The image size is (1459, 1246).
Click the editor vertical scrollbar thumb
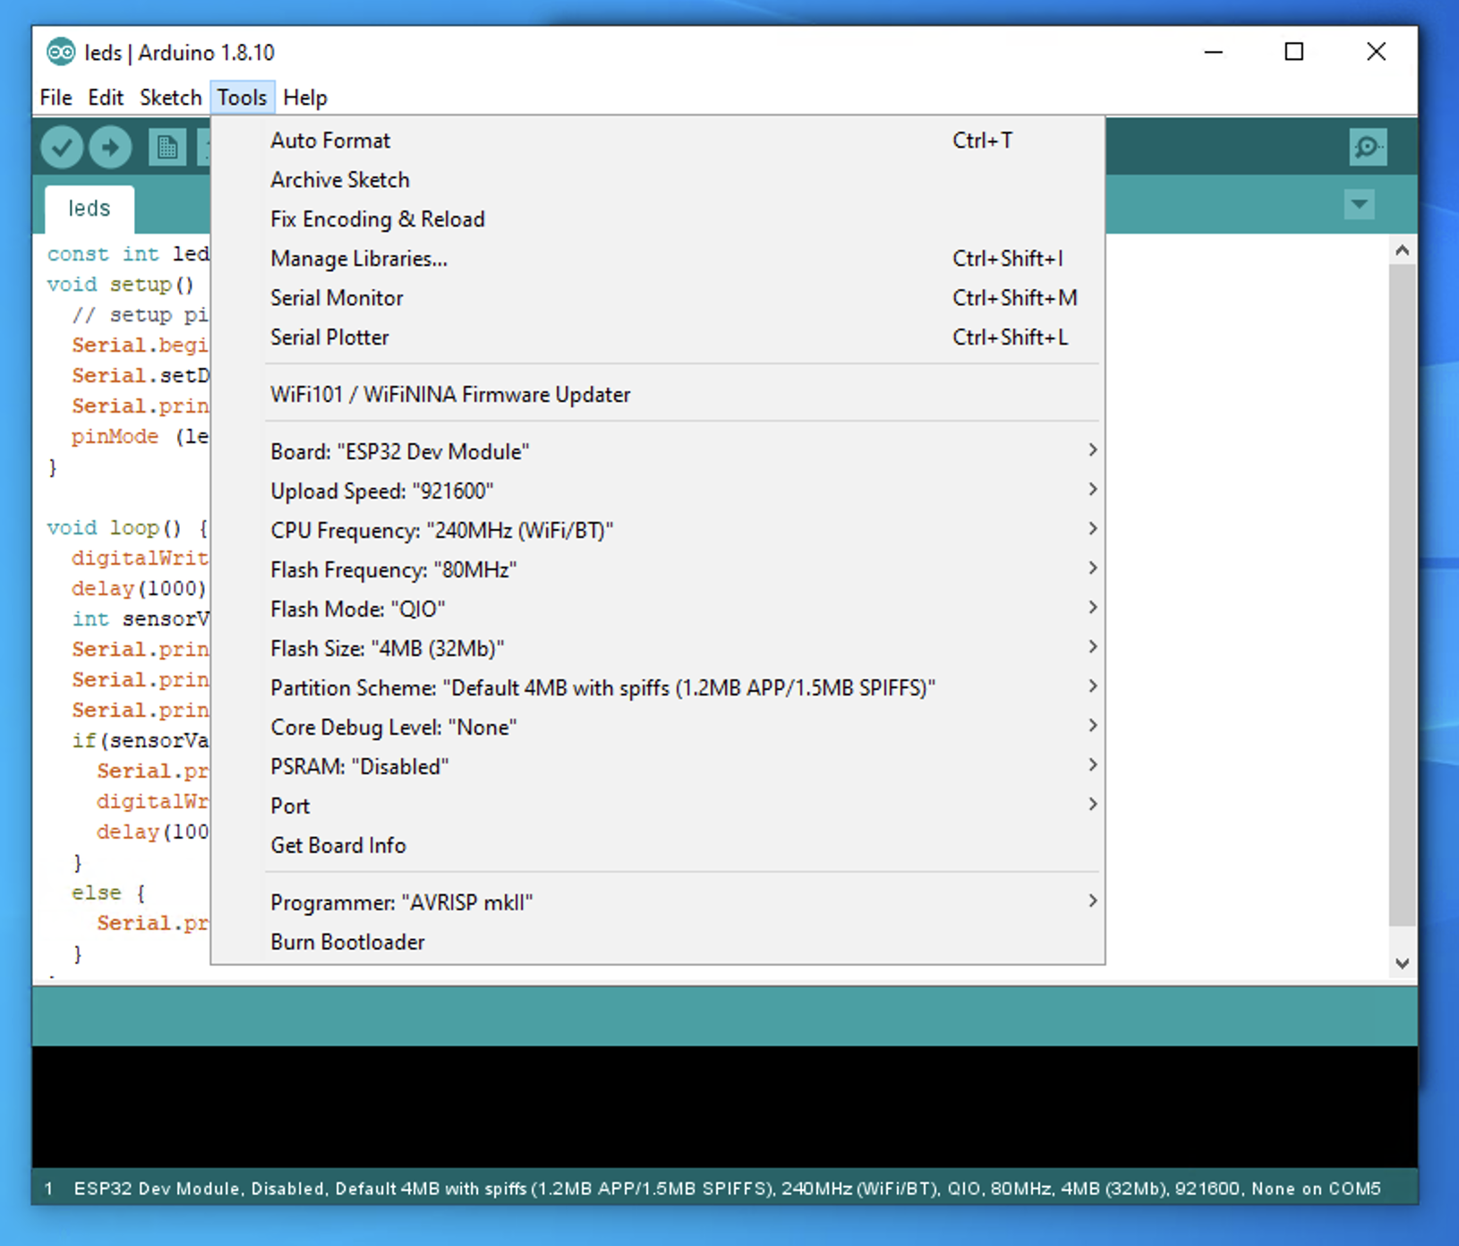[x=1403, y=595]
